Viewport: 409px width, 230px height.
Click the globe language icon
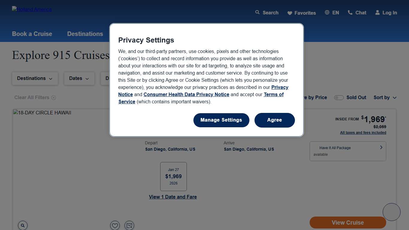pos(327,13)
